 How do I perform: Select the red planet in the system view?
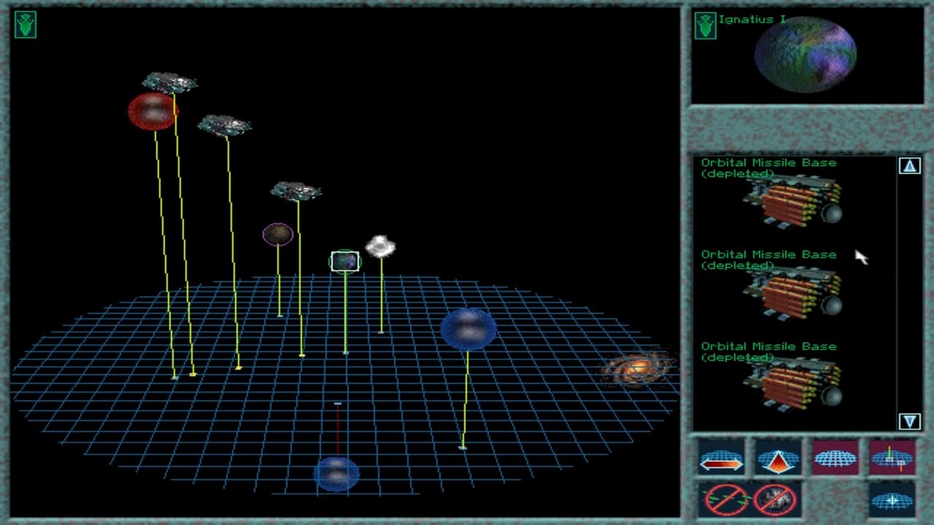(152, 112)
